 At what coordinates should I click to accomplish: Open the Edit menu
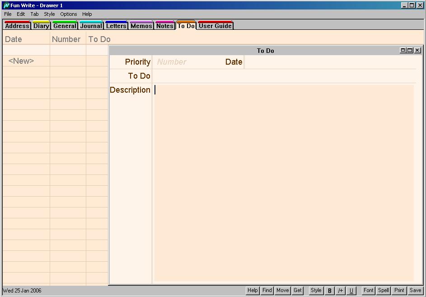click(21, 14)
